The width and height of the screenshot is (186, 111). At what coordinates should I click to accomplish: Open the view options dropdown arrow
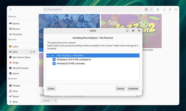point(152,9)
